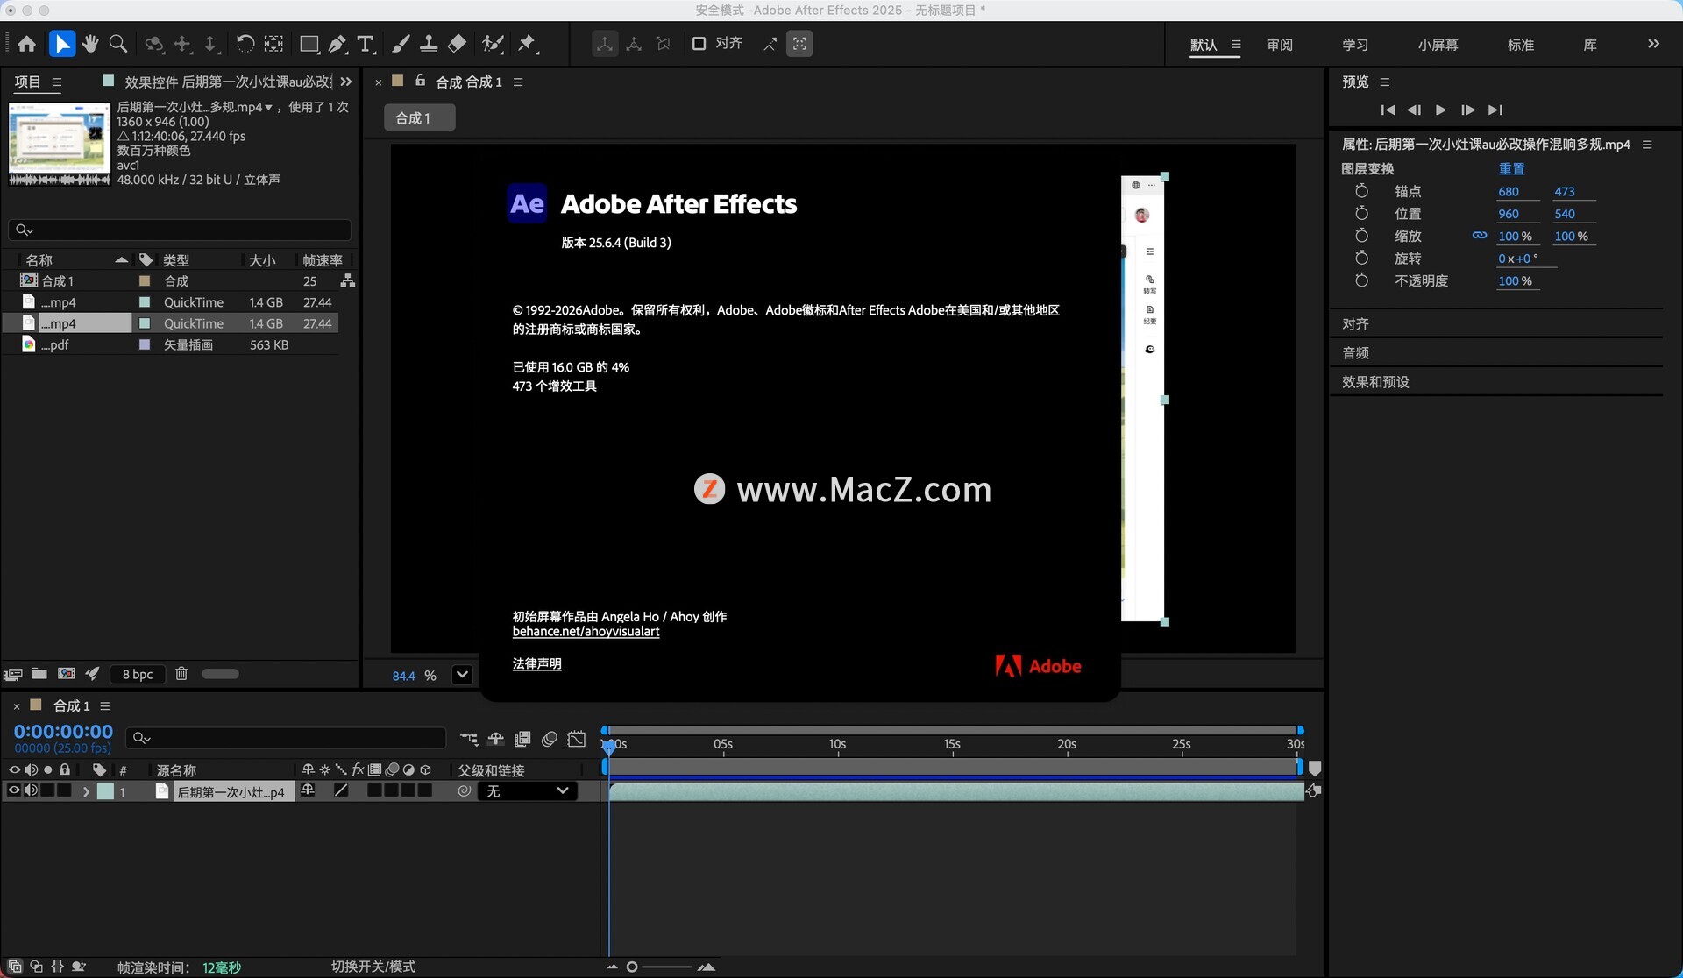This screenshot has height=978, width=1683.
Task: Select the Type tool
Action: 366,44
